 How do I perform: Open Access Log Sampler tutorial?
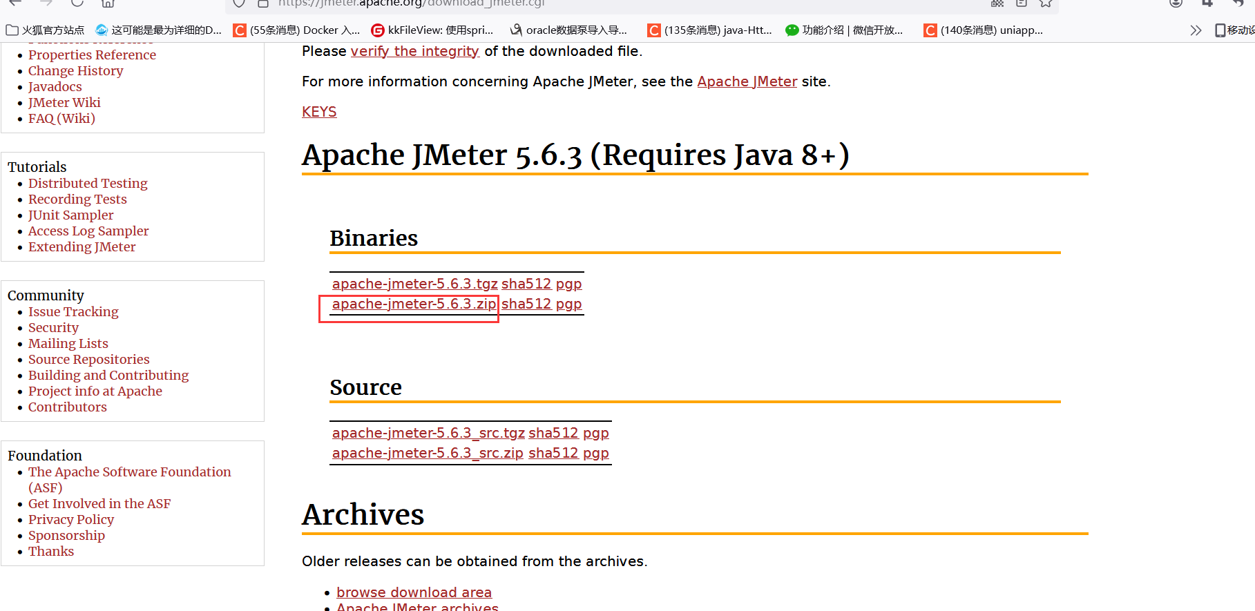coord(88,231)
